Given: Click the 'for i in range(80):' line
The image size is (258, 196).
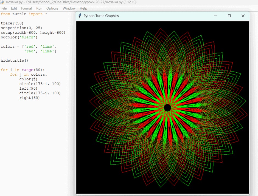Looking at the screenshot, I should pos(23,70).
